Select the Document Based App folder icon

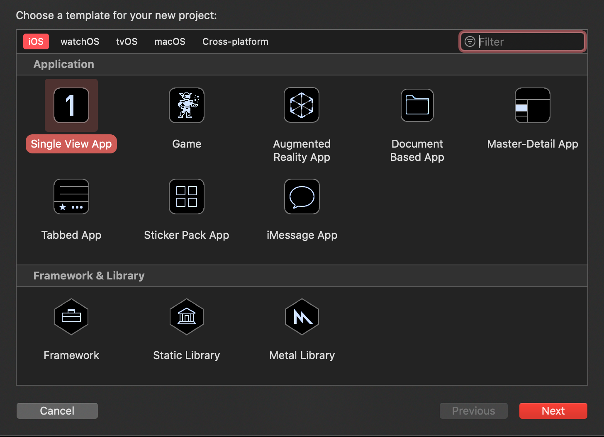coord(417,105)
